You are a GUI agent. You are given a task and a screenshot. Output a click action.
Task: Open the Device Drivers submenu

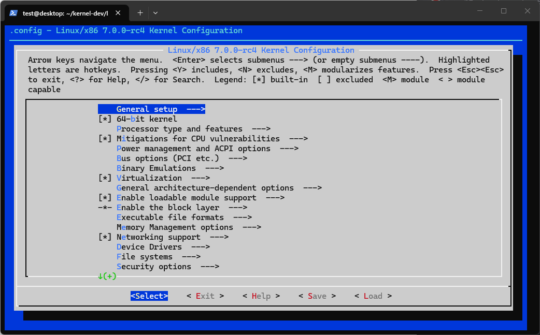[x=163, y=247]
